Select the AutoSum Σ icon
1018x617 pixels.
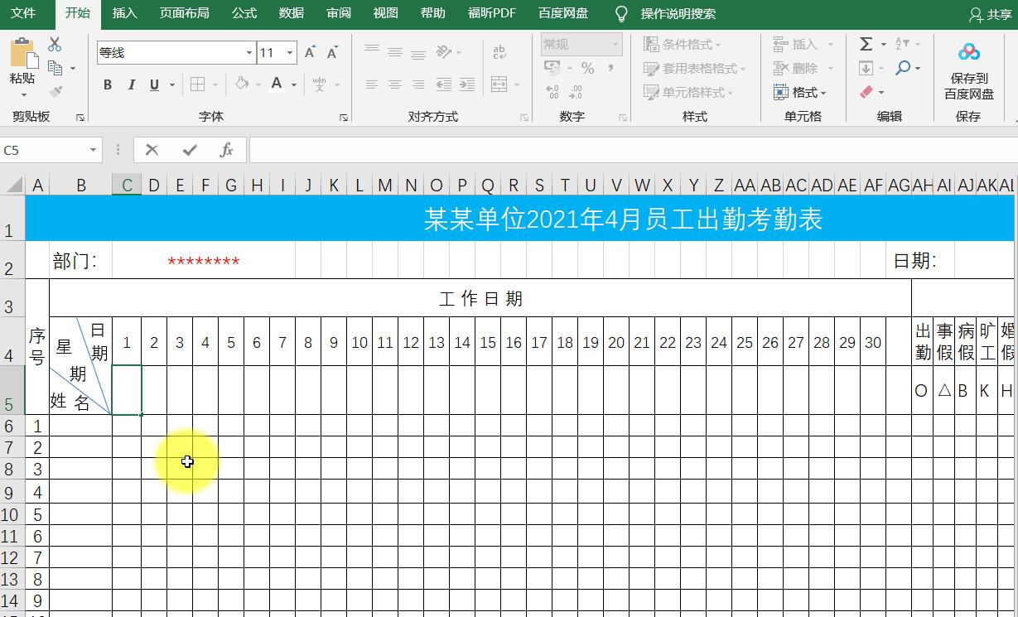[866, 46]
